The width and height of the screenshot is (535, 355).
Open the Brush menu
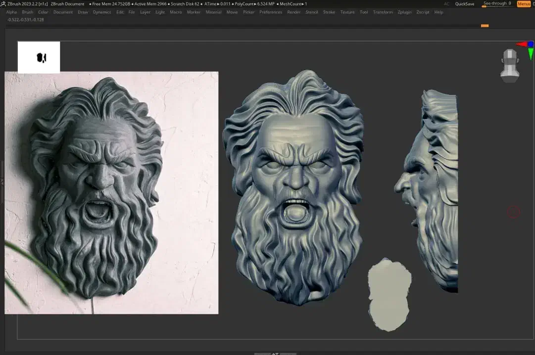click(x=28, y=12)
